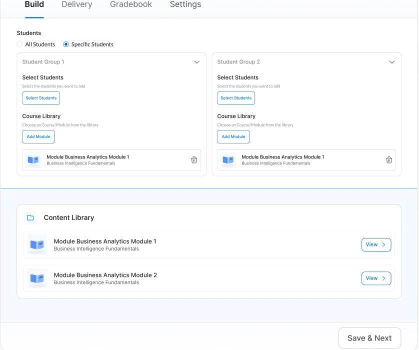Add Module to Student Group 1
Screen dimensions: 419x350
tap(38, 137)
